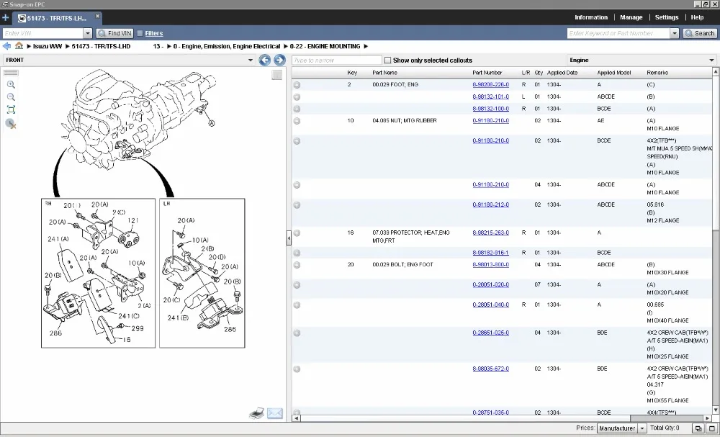Expand the FRONT illustration dropdown
Screen dimensions: 720x437
coord(251,60)
